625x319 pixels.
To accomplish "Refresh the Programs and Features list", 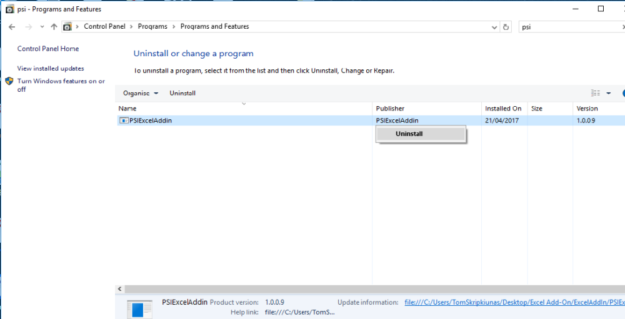I will click(506, 27).
